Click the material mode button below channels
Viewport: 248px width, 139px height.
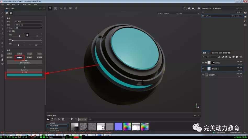[x=25, y=62]
